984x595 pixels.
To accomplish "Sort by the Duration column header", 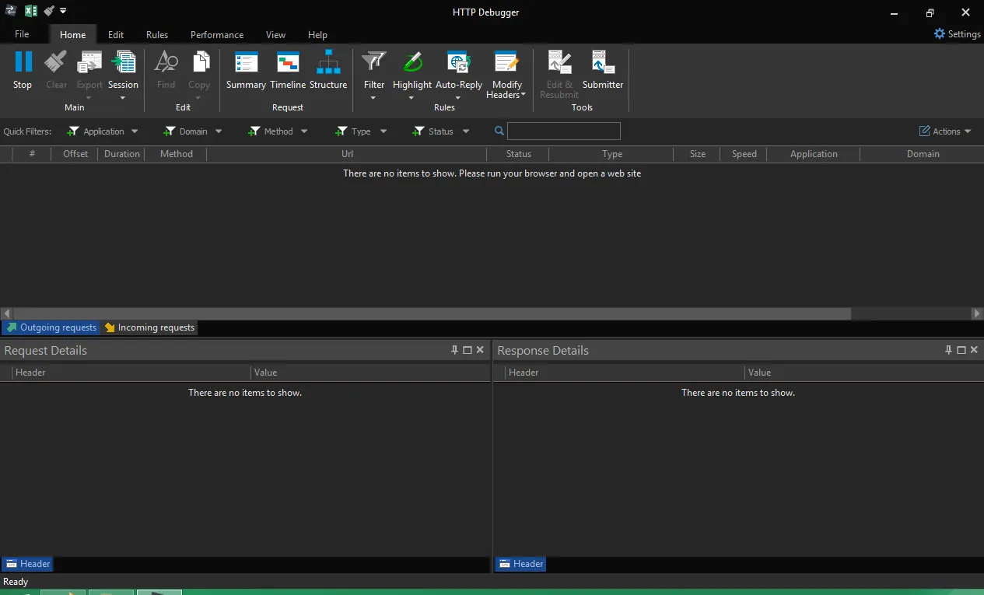I will tap(122, 154).
